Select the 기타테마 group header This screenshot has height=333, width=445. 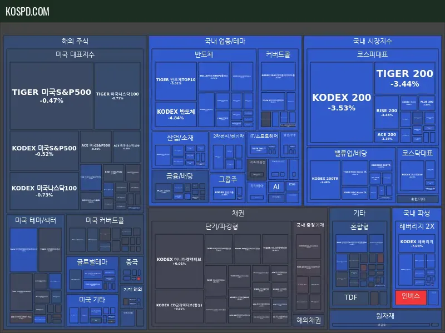pyautogui.click(x=257, y=186)
